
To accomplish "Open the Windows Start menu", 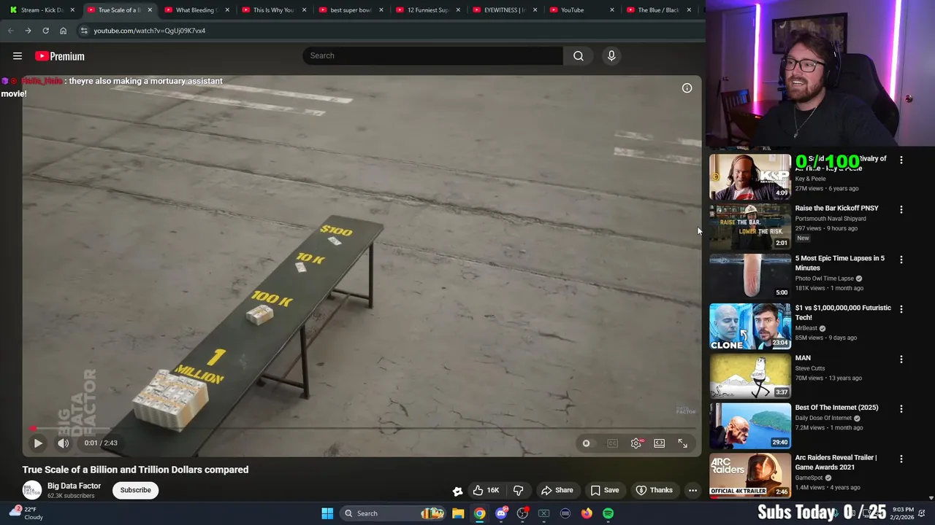I will coord(327,513).
